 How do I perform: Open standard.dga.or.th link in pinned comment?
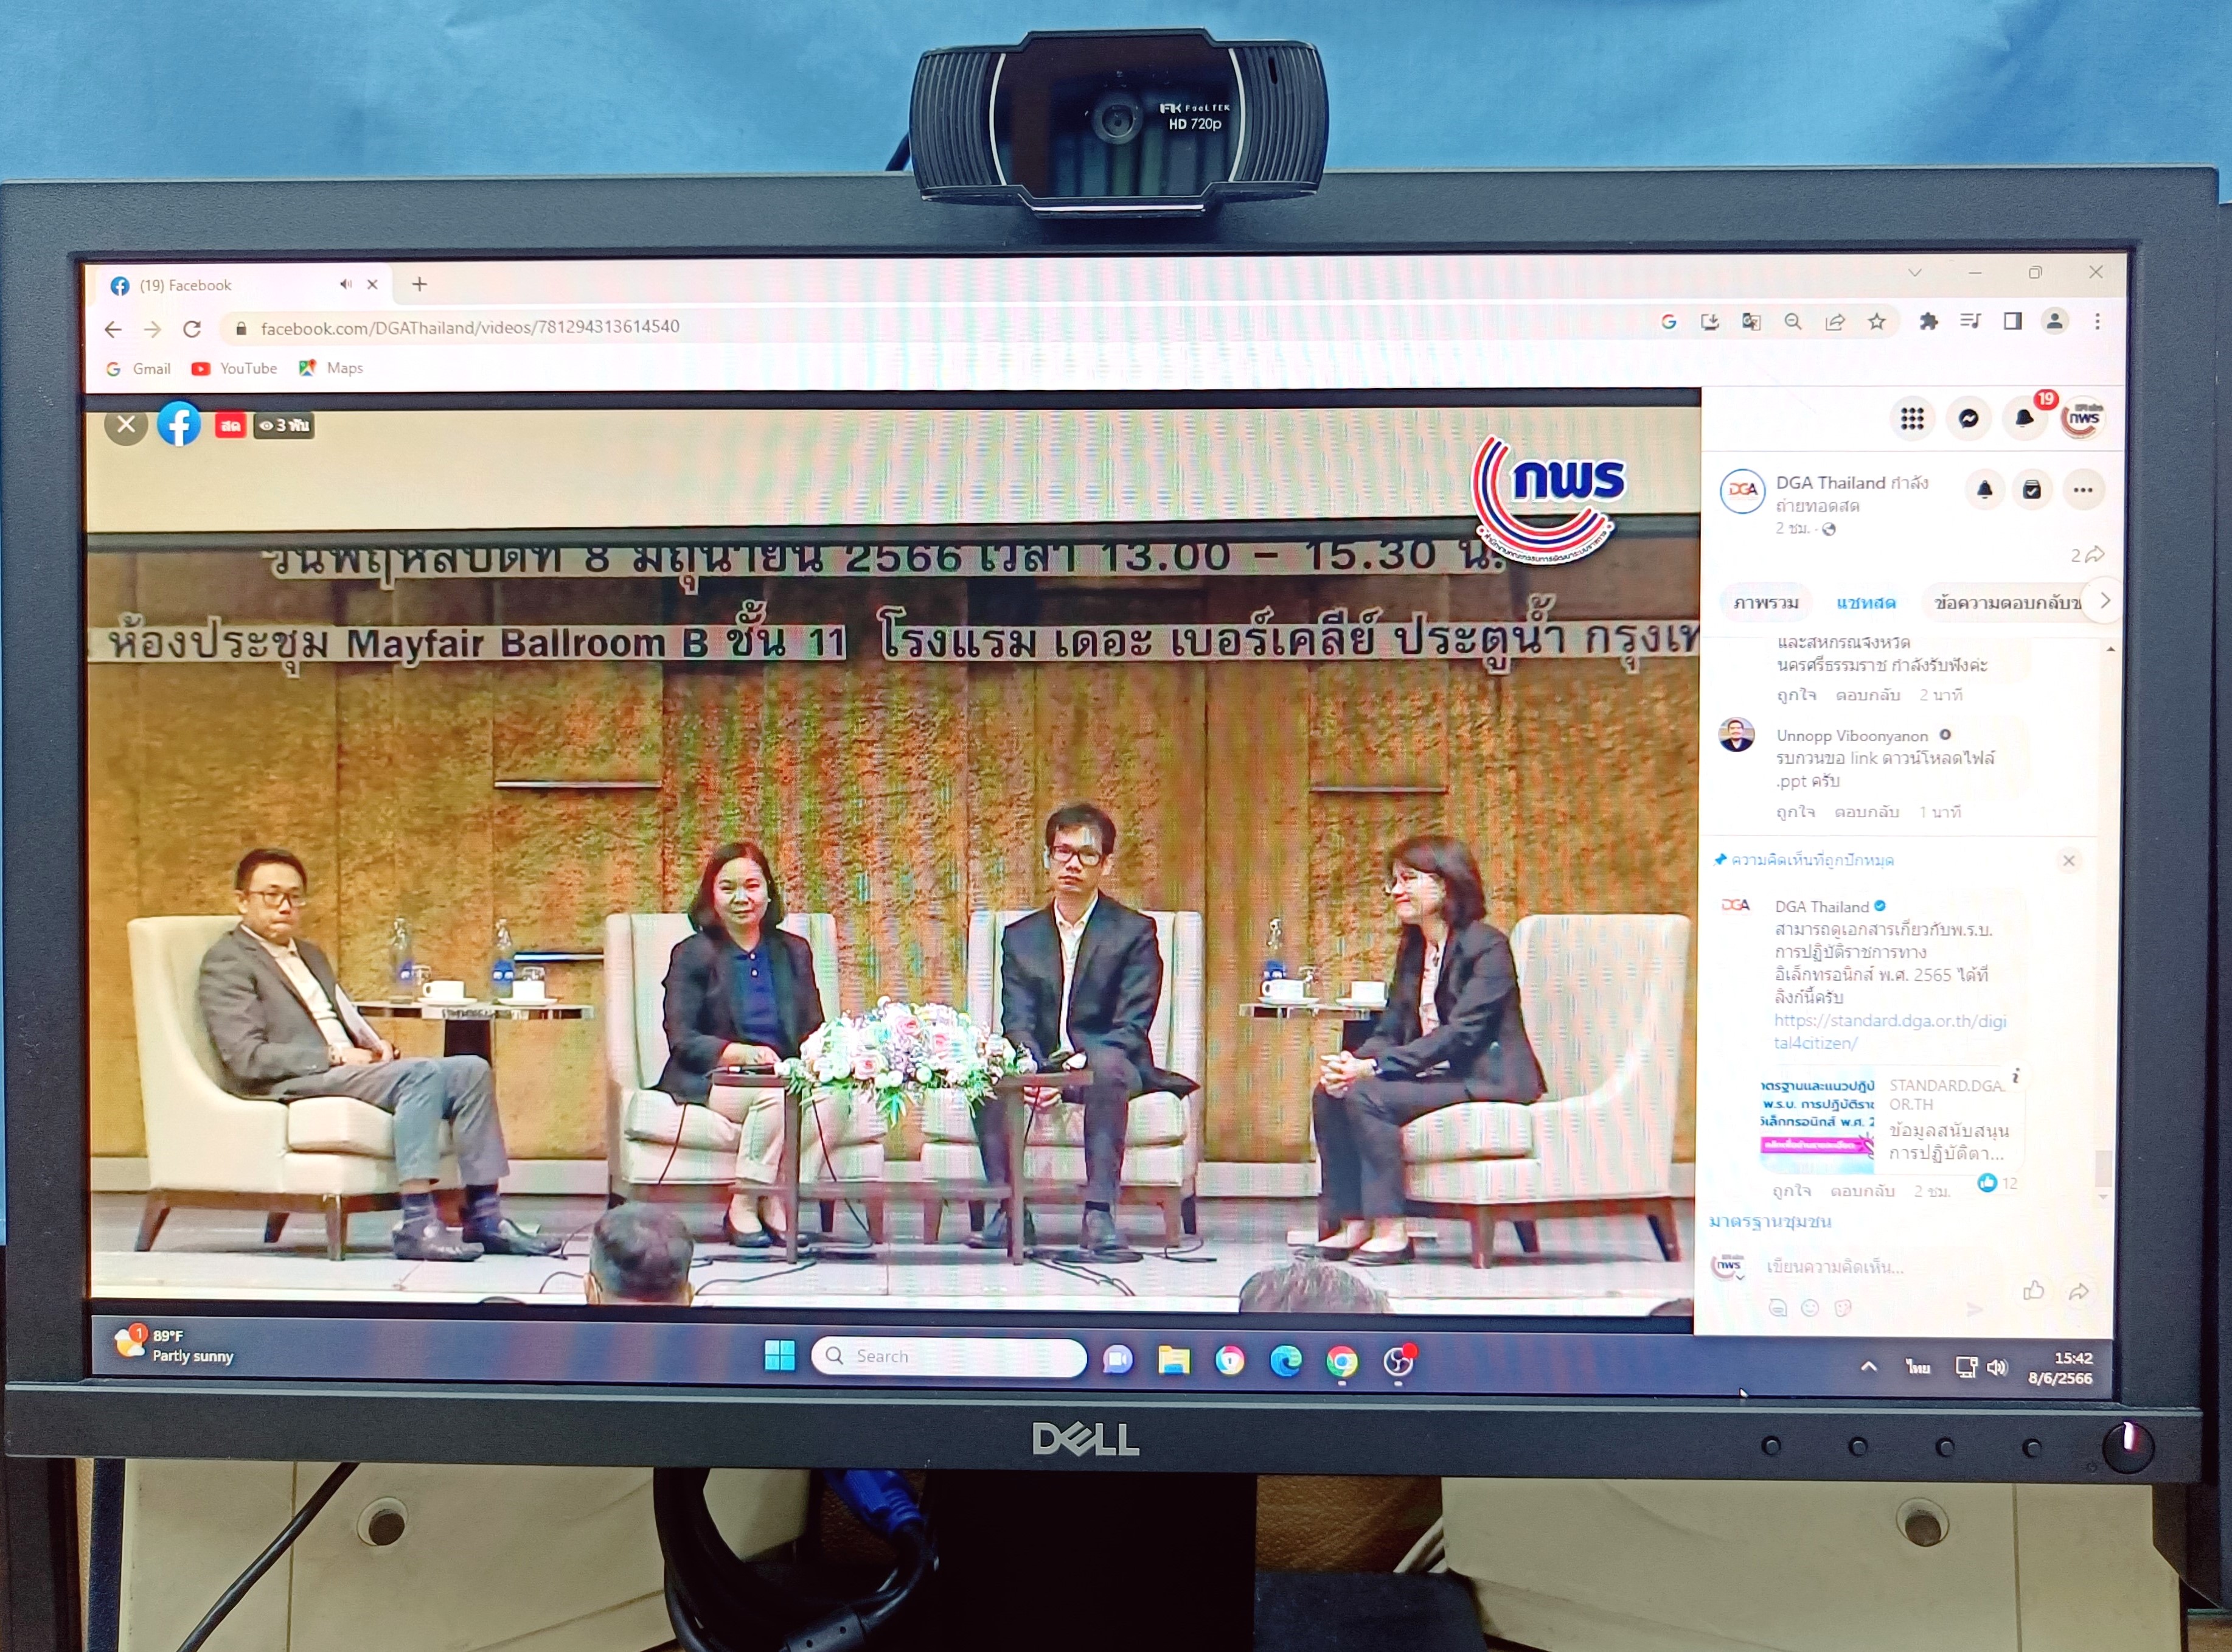pyautogui.click(x=1890, y=1032)
